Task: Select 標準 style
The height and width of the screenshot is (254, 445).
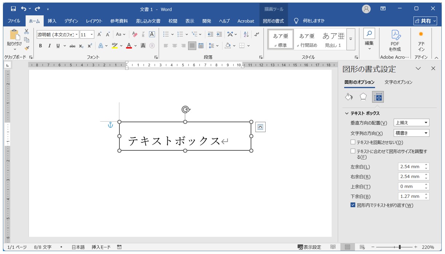Action: click(281, 39)
